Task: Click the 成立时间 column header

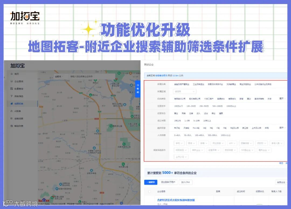Action: 241,192
